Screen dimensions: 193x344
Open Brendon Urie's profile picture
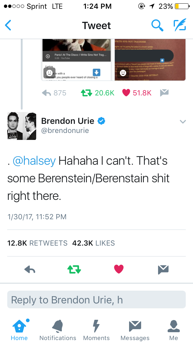tap(22, 126)
